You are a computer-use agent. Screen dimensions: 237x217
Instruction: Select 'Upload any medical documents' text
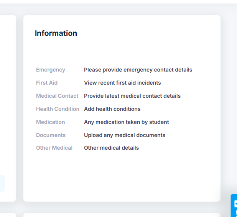(x=125, y=135)
